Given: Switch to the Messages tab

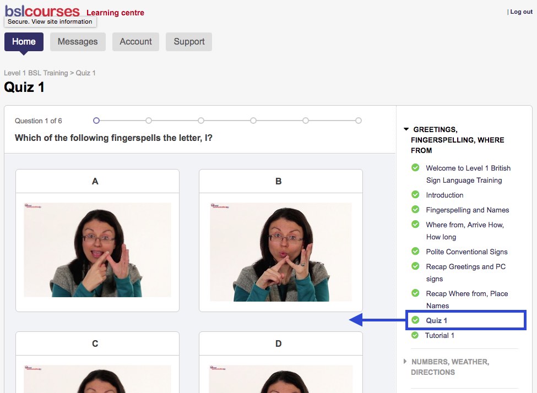Looking at the screenshot, I should [78, 41].
